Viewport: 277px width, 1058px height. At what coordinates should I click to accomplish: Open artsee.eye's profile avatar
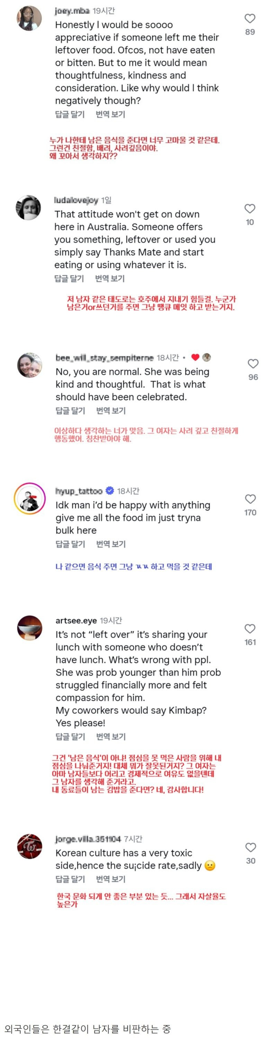click(x=29, y=628)
